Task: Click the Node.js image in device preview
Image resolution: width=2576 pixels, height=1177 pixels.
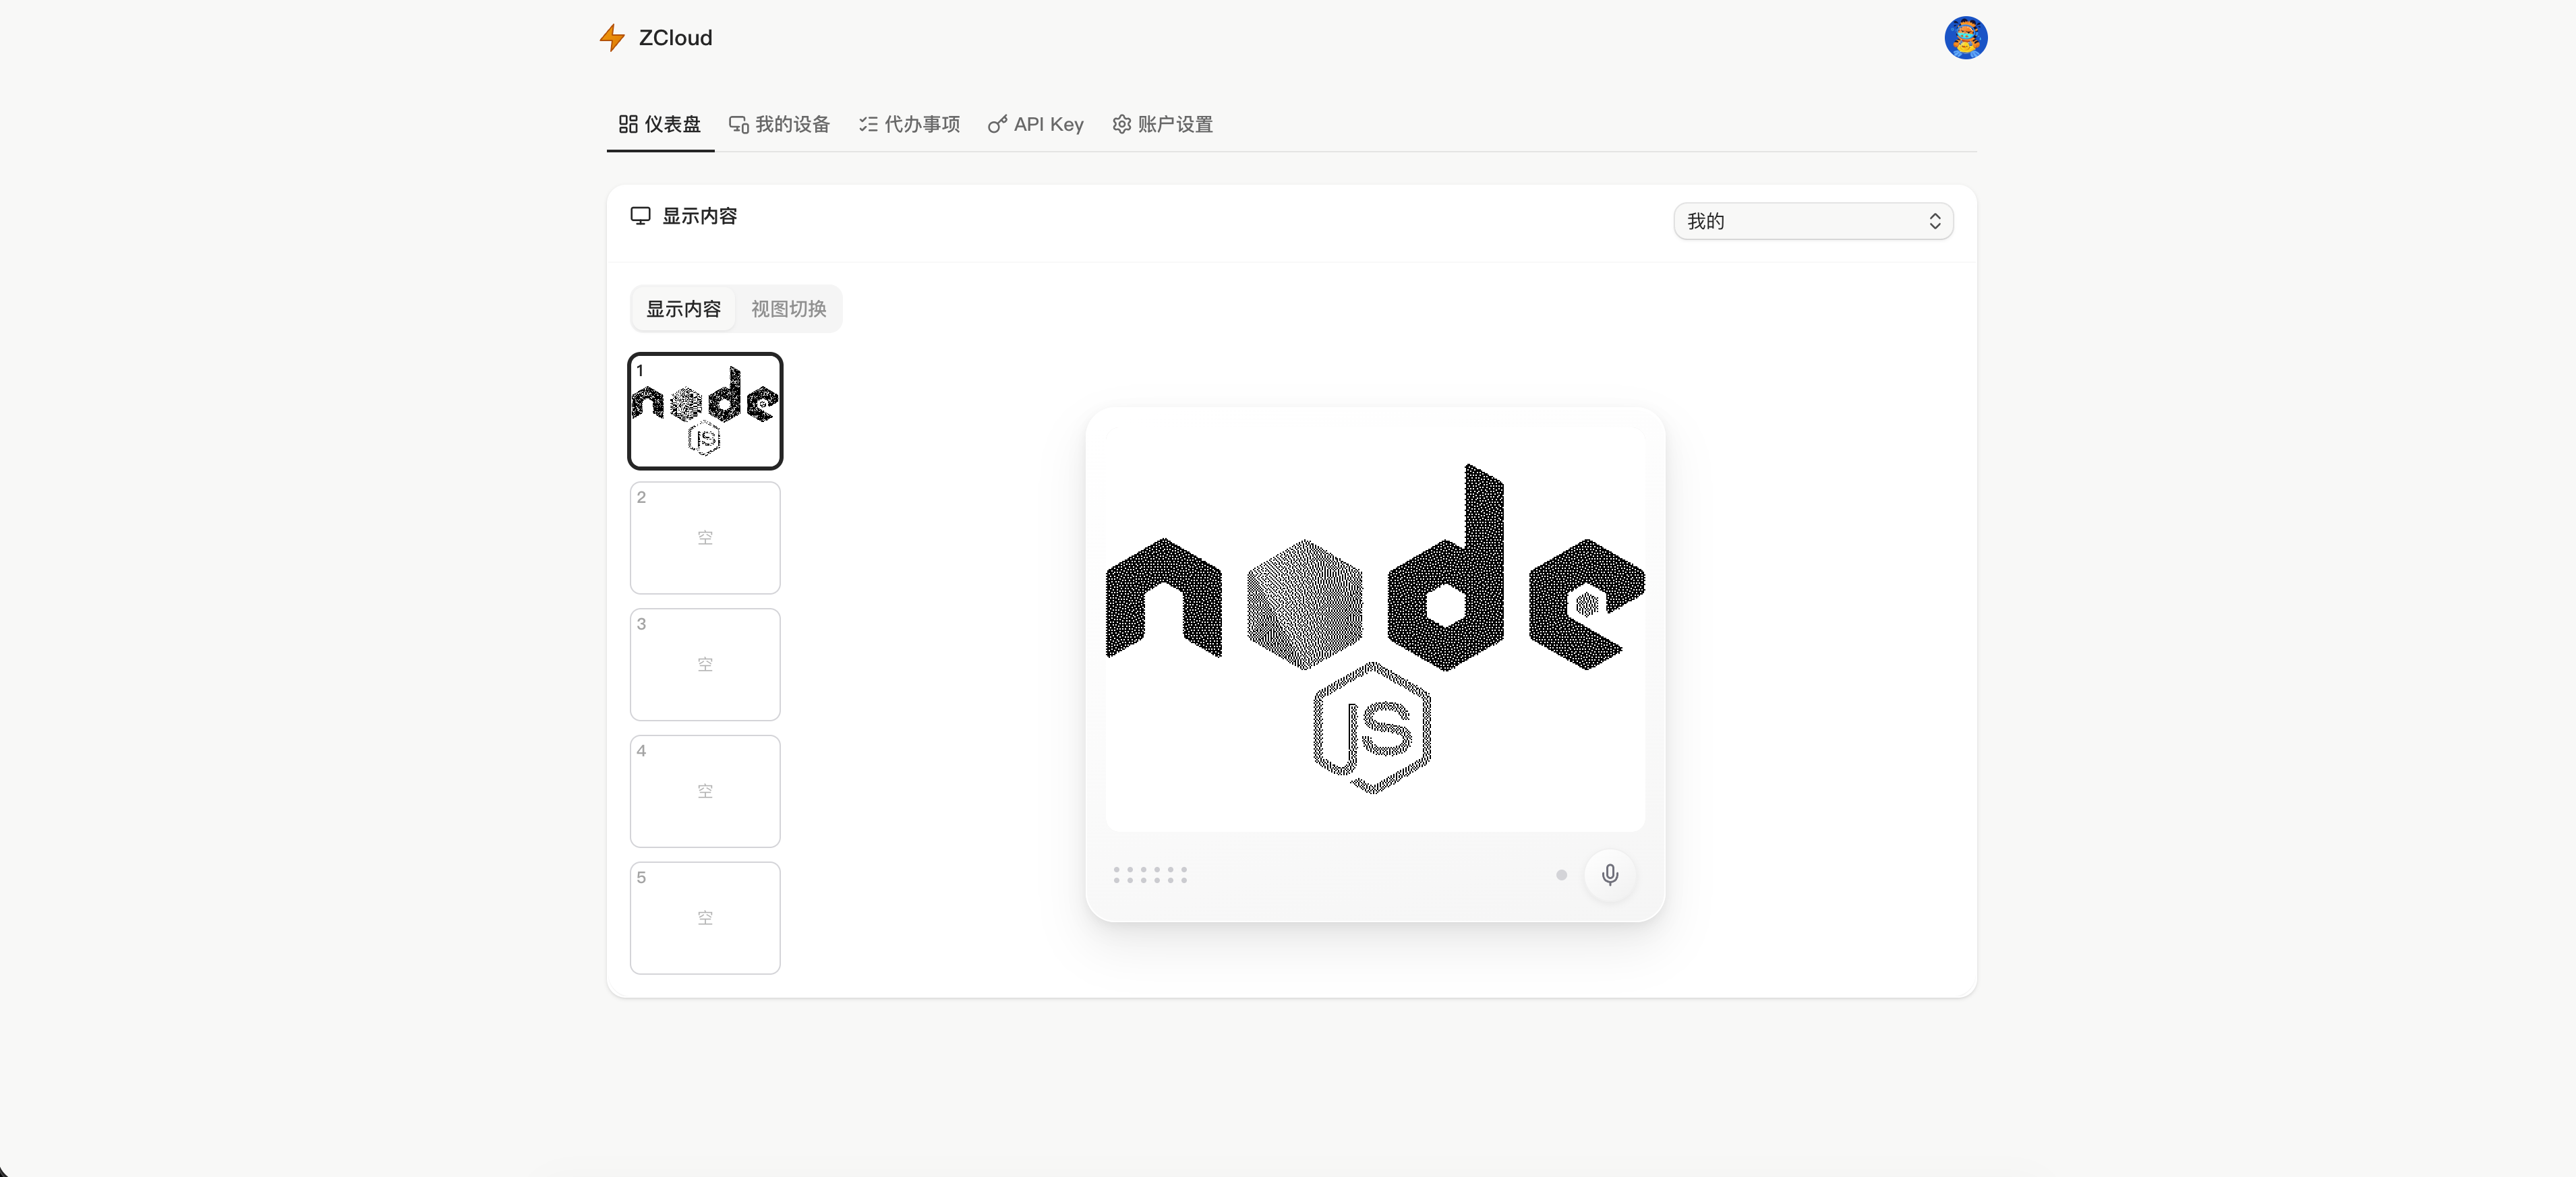Action: point(1375,629)
